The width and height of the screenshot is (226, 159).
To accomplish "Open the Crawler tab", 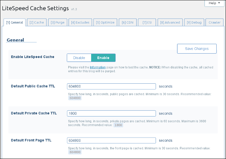I will pyautogui.click(x=215, y=22).
